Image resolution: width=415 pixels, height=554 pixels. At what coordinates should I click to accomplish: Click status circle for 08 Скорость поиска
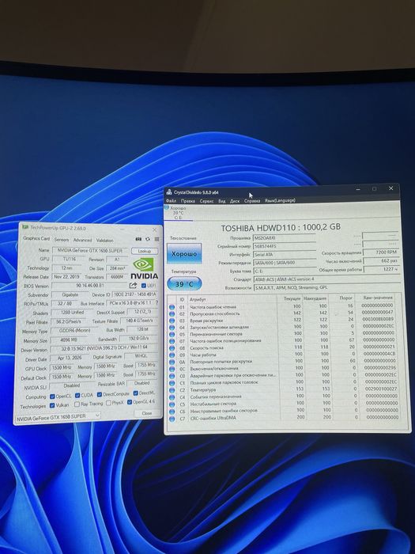pos(172,348)
